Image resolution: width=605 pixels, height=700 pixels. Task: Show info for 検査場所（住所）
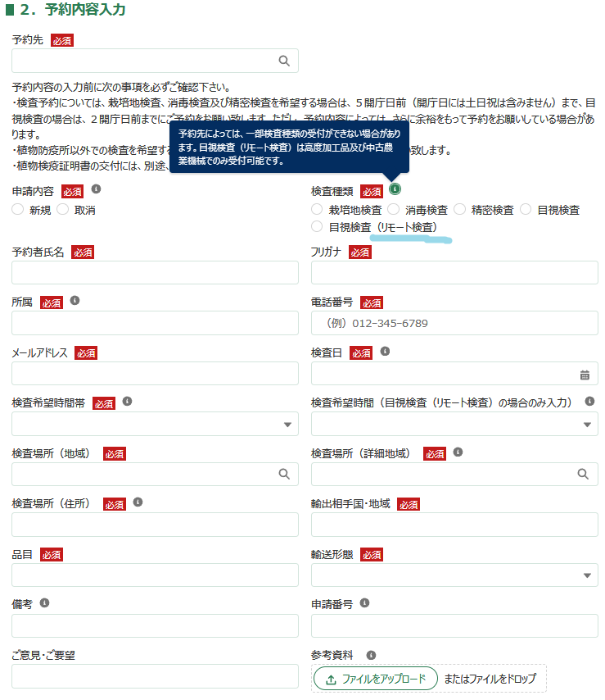click(x=138, y=502)
